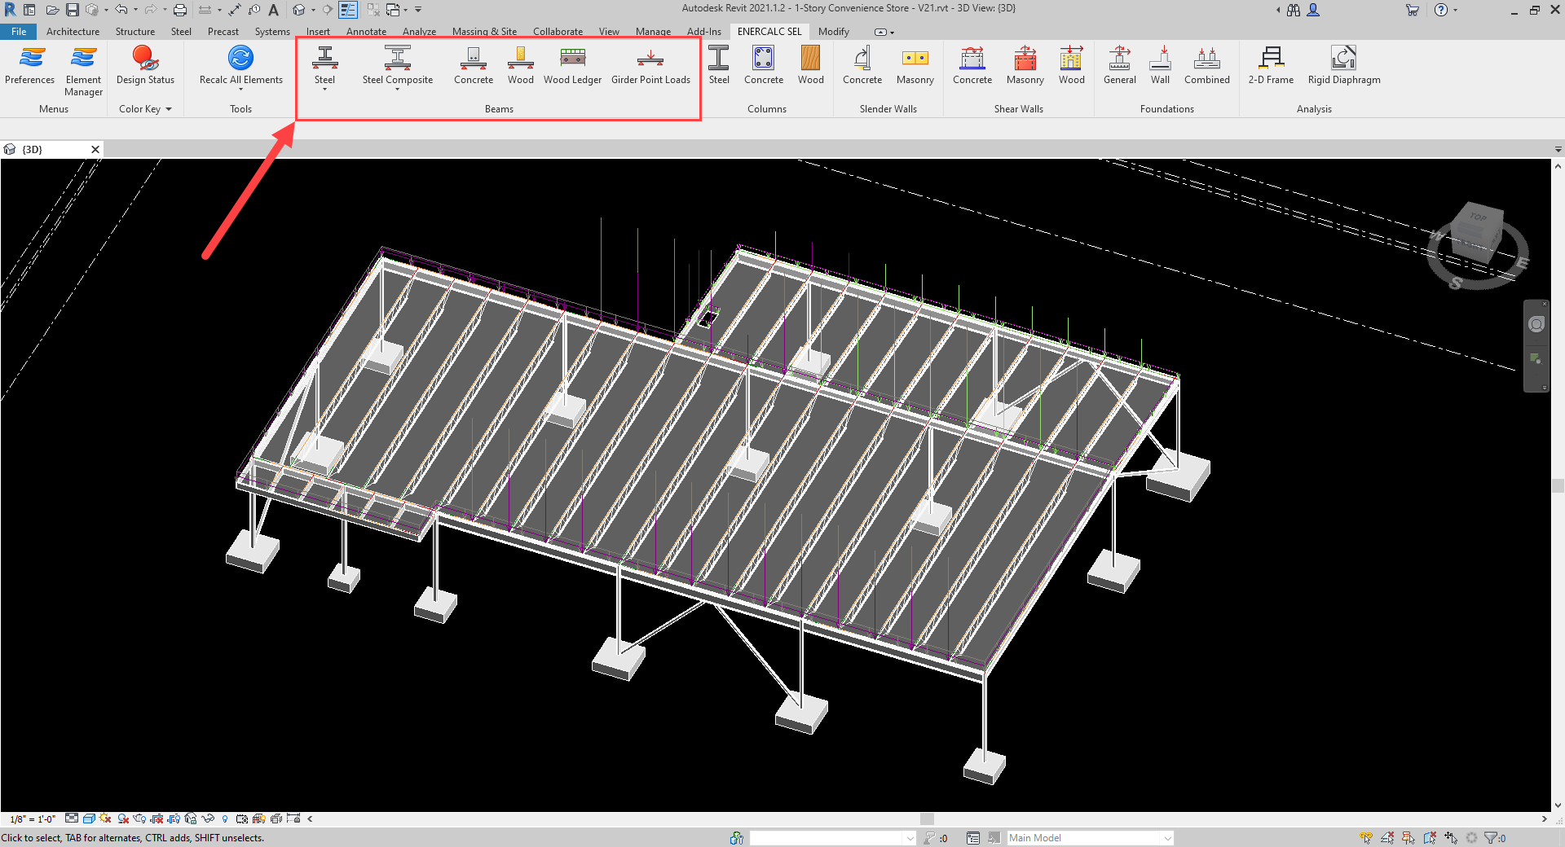The width and height of the screenshot is (1565, 847).
Task: Switch to the Structure ribbon tab
Action: [134, 32]
